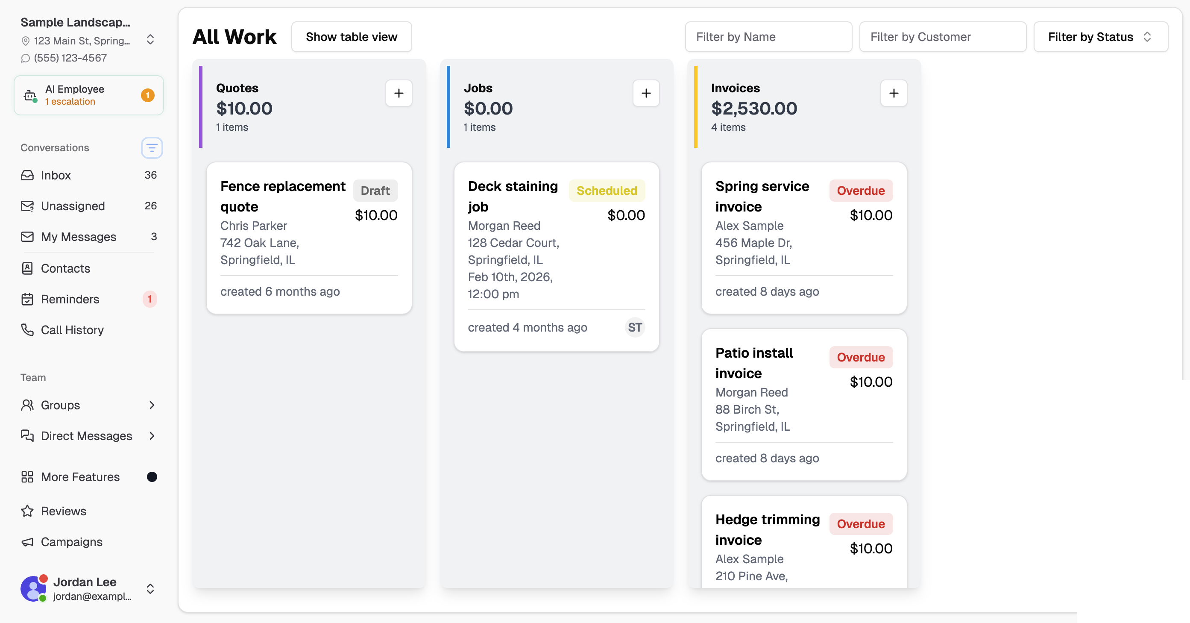Click Overdue badge on Patio install invoice
This screenshot has width=1190, height=623.
(861, 357)
